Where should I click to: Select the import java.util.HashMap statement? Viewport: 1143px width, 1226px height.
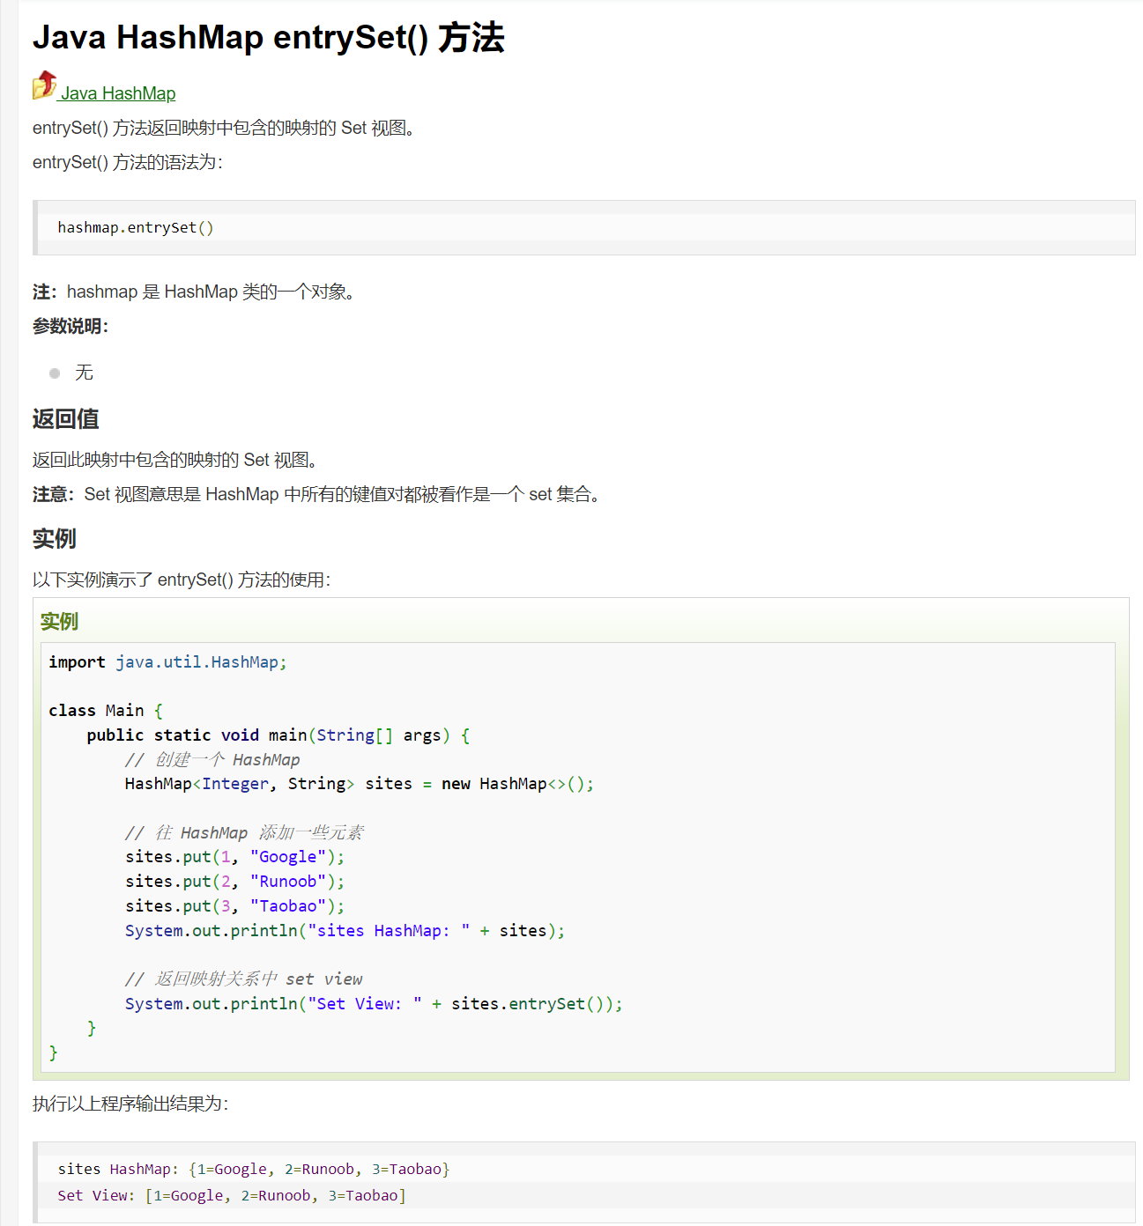pos(167,661)
